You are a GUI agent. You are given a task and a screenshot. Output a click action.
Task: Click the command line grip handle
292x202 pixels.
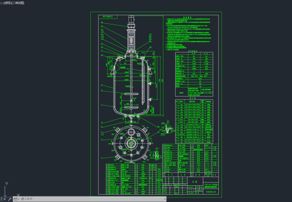click(1, 199)
